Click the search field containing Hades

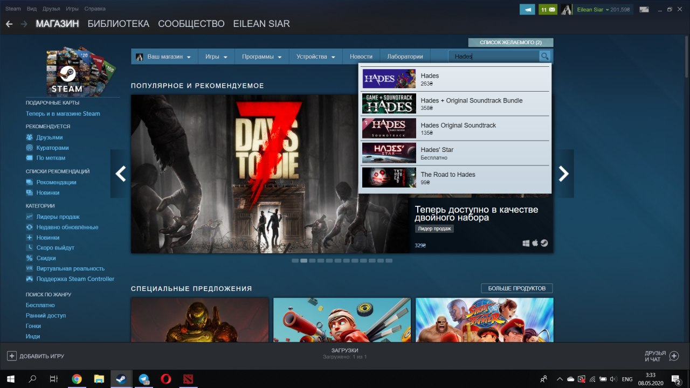pos(494,56)
